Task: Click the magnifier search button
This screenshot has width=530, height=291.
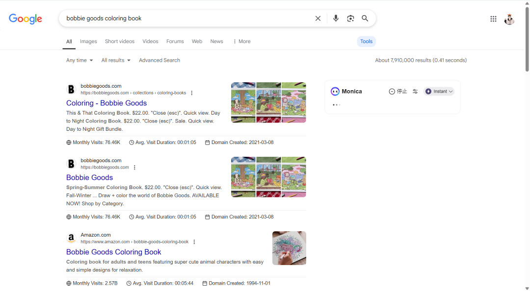Action: 365,18
